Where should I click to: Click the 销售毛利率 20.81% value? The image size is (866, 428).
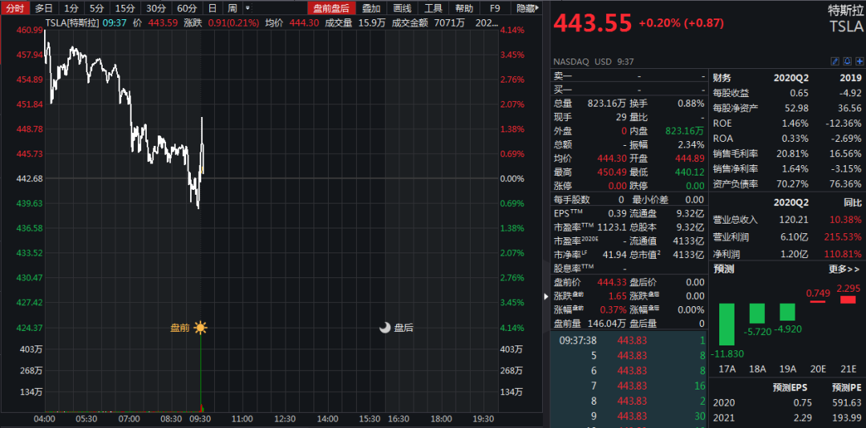pyautogui.click(x=792, y=154)
